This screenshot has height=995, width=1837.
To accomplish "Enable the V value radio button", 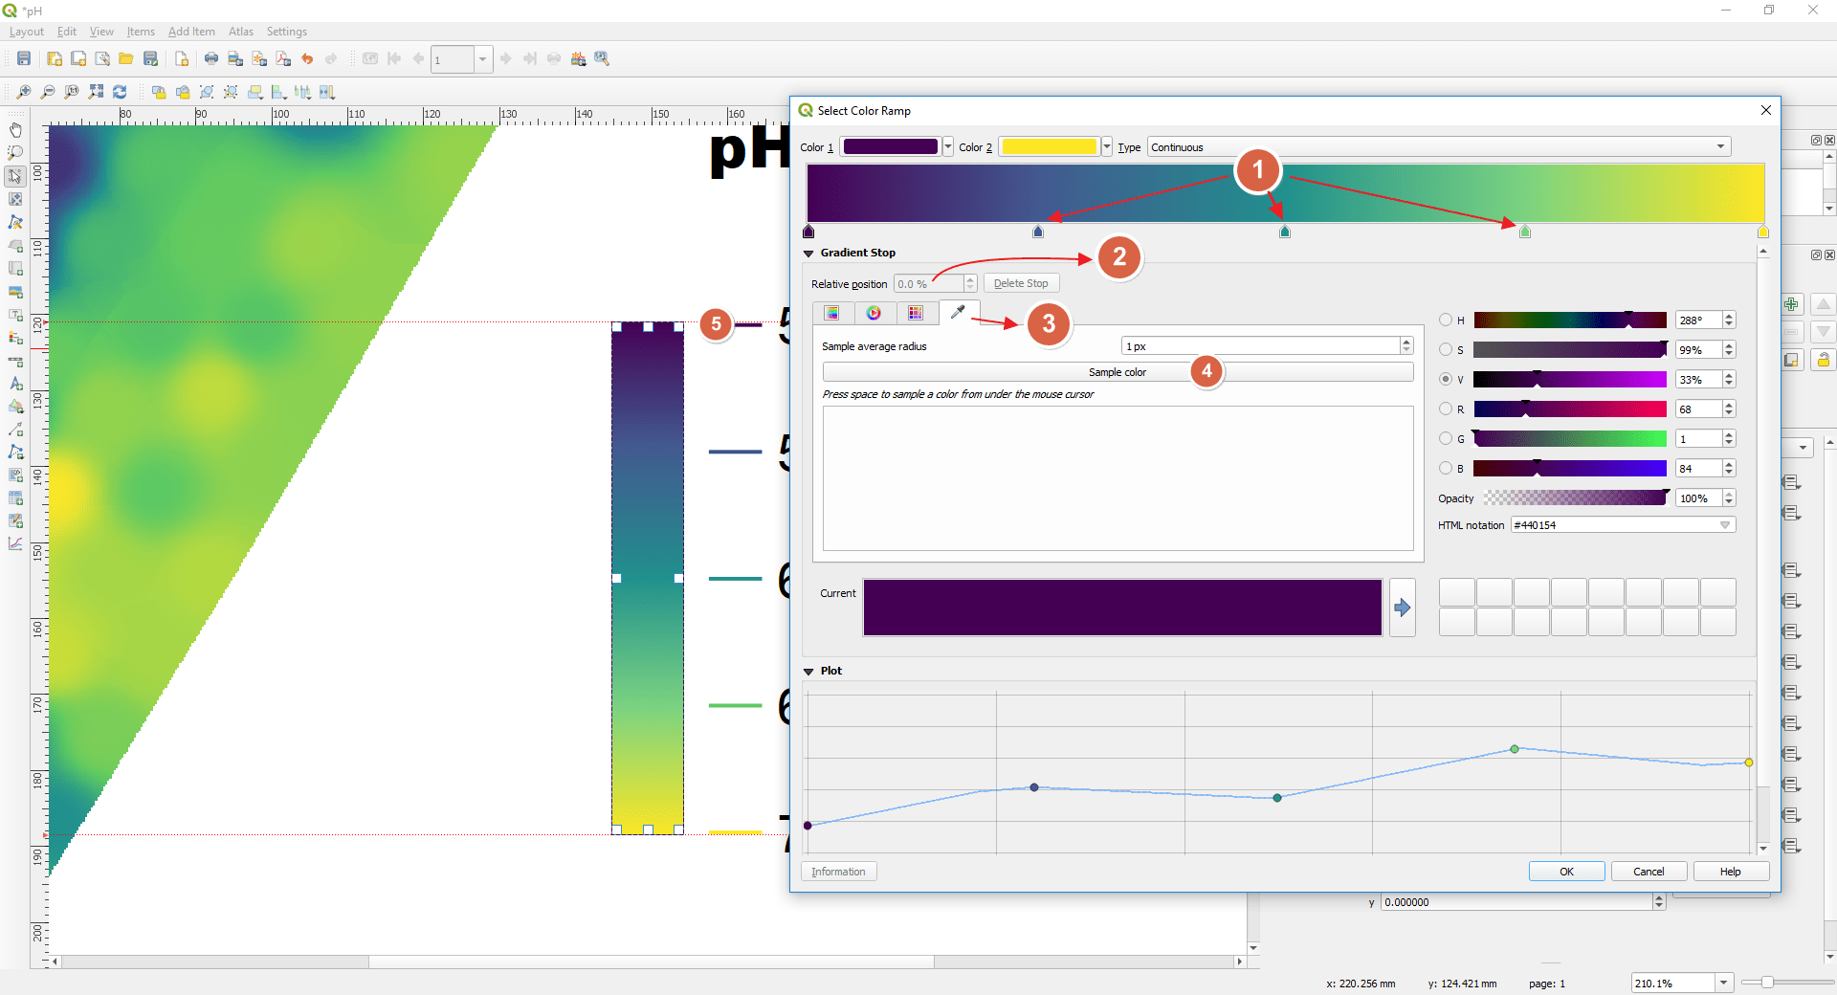I will [x=1445, y=379].
